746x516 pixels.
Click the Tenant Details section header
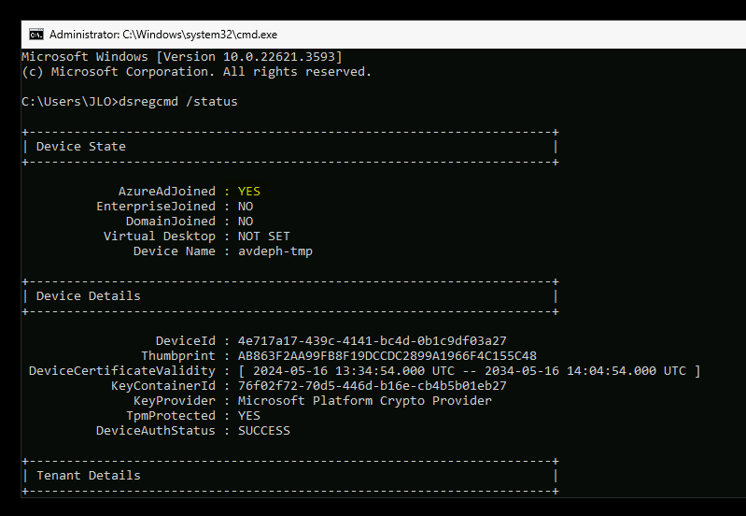[89, 476]
